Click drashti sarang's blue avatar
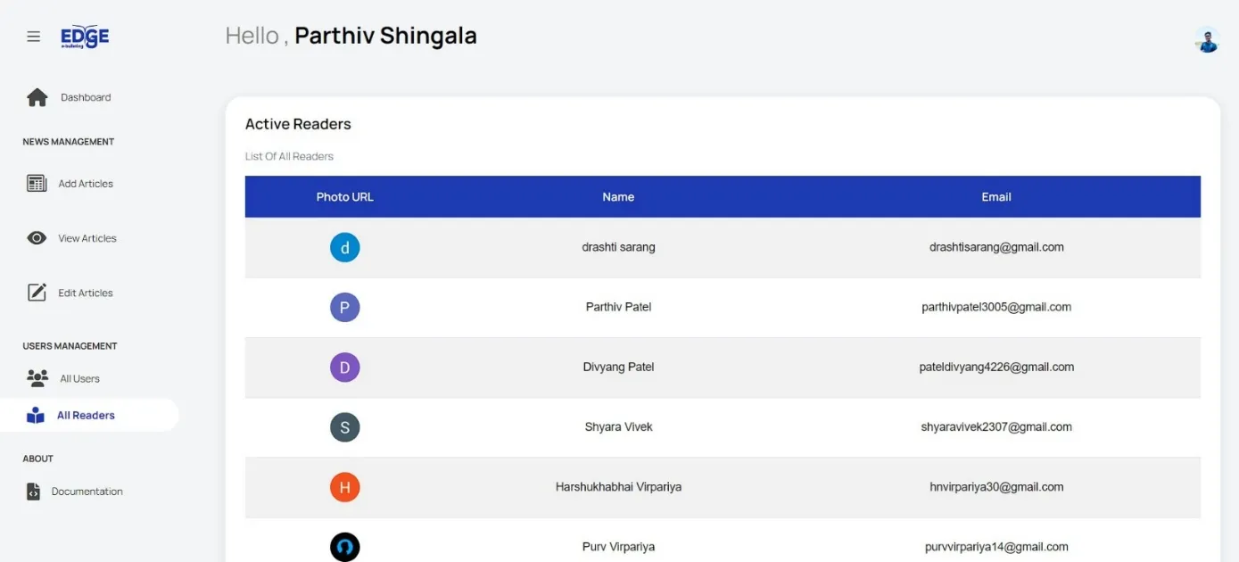 pos(345,247)
